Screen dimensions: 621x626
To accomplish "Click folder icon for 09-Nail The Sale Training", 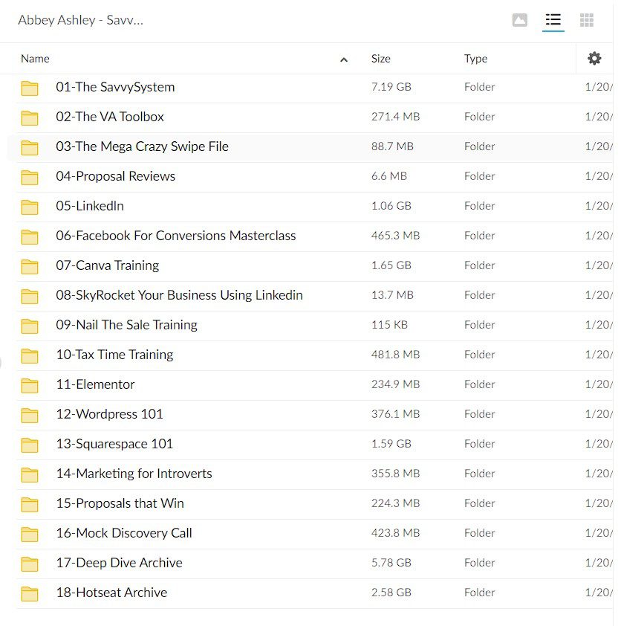I will [30, 326].
